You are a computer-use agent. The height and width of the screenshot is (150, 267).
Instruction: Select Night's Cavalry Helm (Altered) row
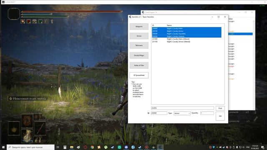tap(186, 39)
